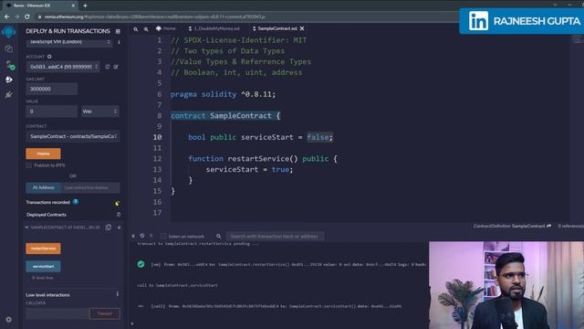Click the editor minimap preview
The height and width of the screenshot is (329, 584).
pos(578,39)
